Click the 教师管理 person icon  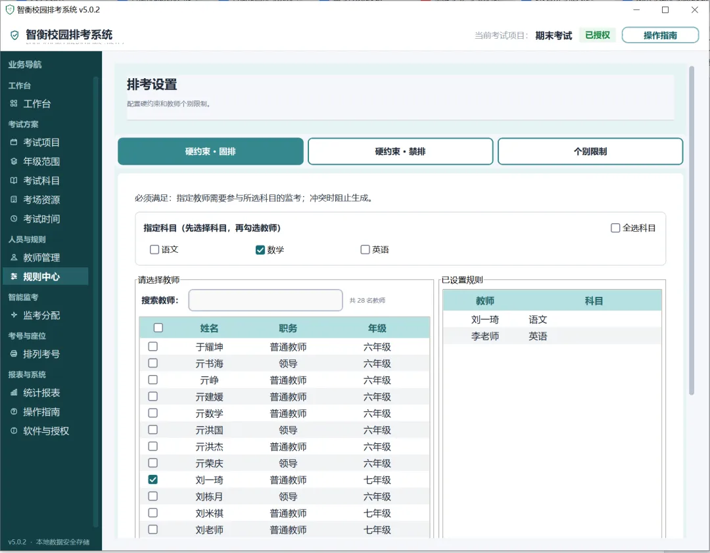[14, 257]
